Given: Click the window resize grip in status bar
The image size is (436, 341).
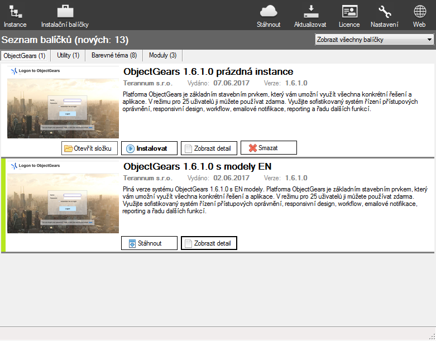Looking at the screenshot, I should pos(432,337).
